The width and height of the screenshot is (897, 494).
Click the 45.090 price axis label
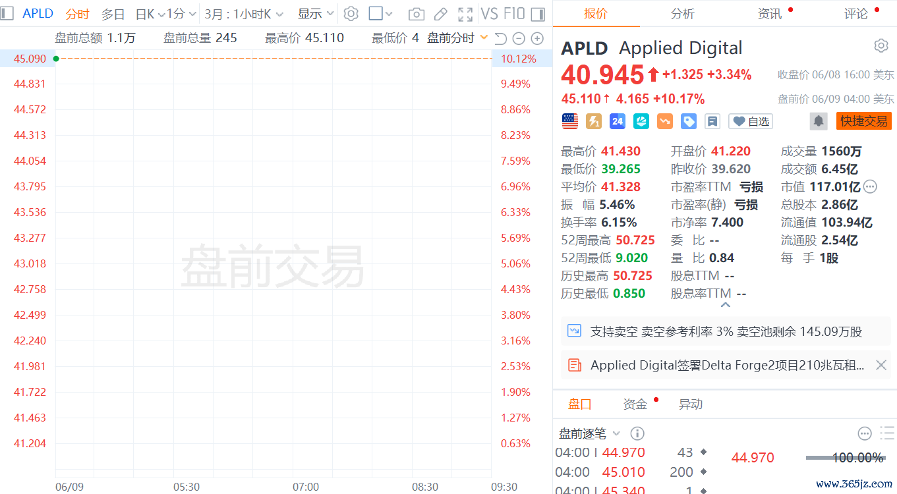[30, 59]
